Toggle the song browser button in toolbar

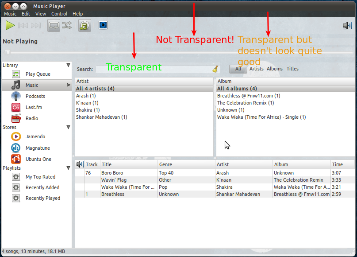[84, 26]
